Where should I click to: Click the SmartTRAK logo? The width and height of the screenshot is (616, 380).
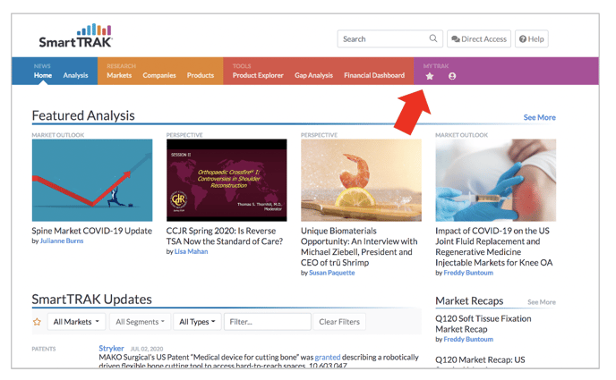(x=75, y=36)
